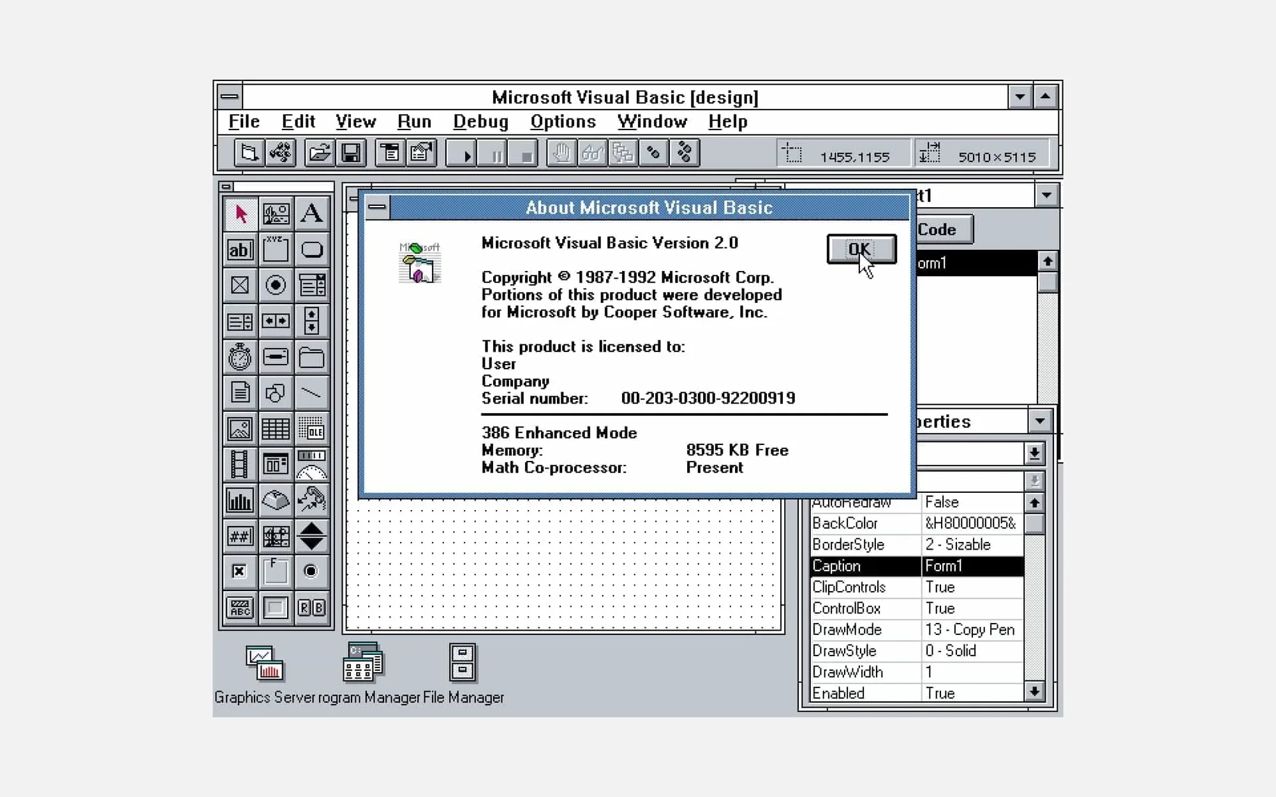Open File Manager from its desktop icon
This screenshot has height=797, width=1276.
463,663
